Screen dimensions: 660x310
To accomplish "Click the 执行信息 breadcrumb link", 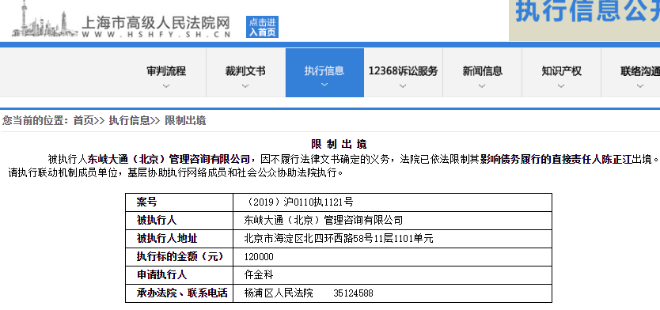I will click(129, 121).
